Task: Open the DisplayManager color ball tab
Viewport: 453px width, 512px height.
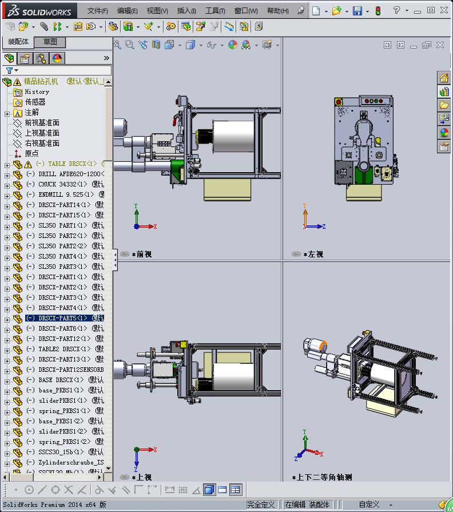Action: 57,58
